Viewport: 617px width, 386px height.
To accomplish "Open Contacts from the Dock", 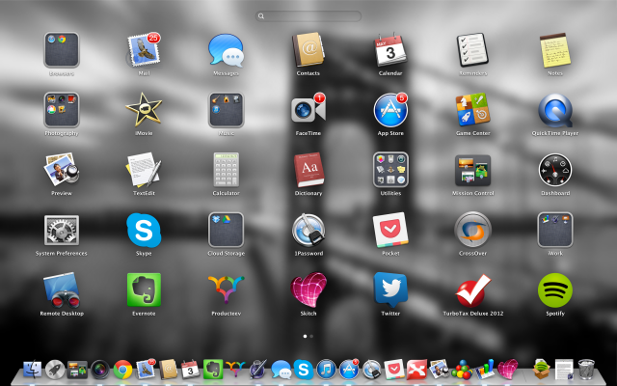I will point(168,369).
